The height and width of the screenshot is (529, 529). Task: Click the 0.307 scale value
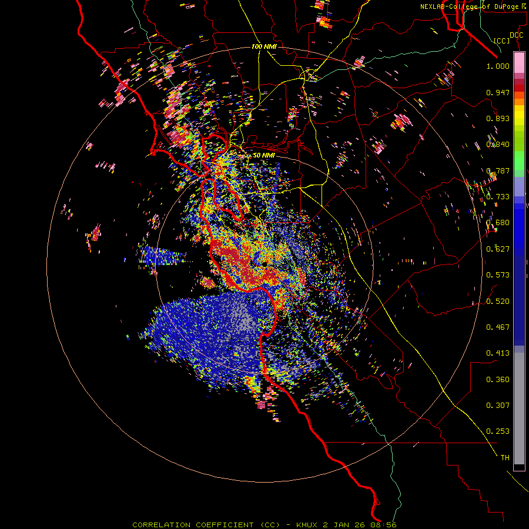(498, 406)
